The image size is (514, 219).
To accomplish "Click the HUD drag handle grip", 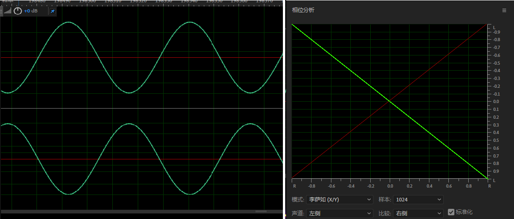I will coord(1,11).
